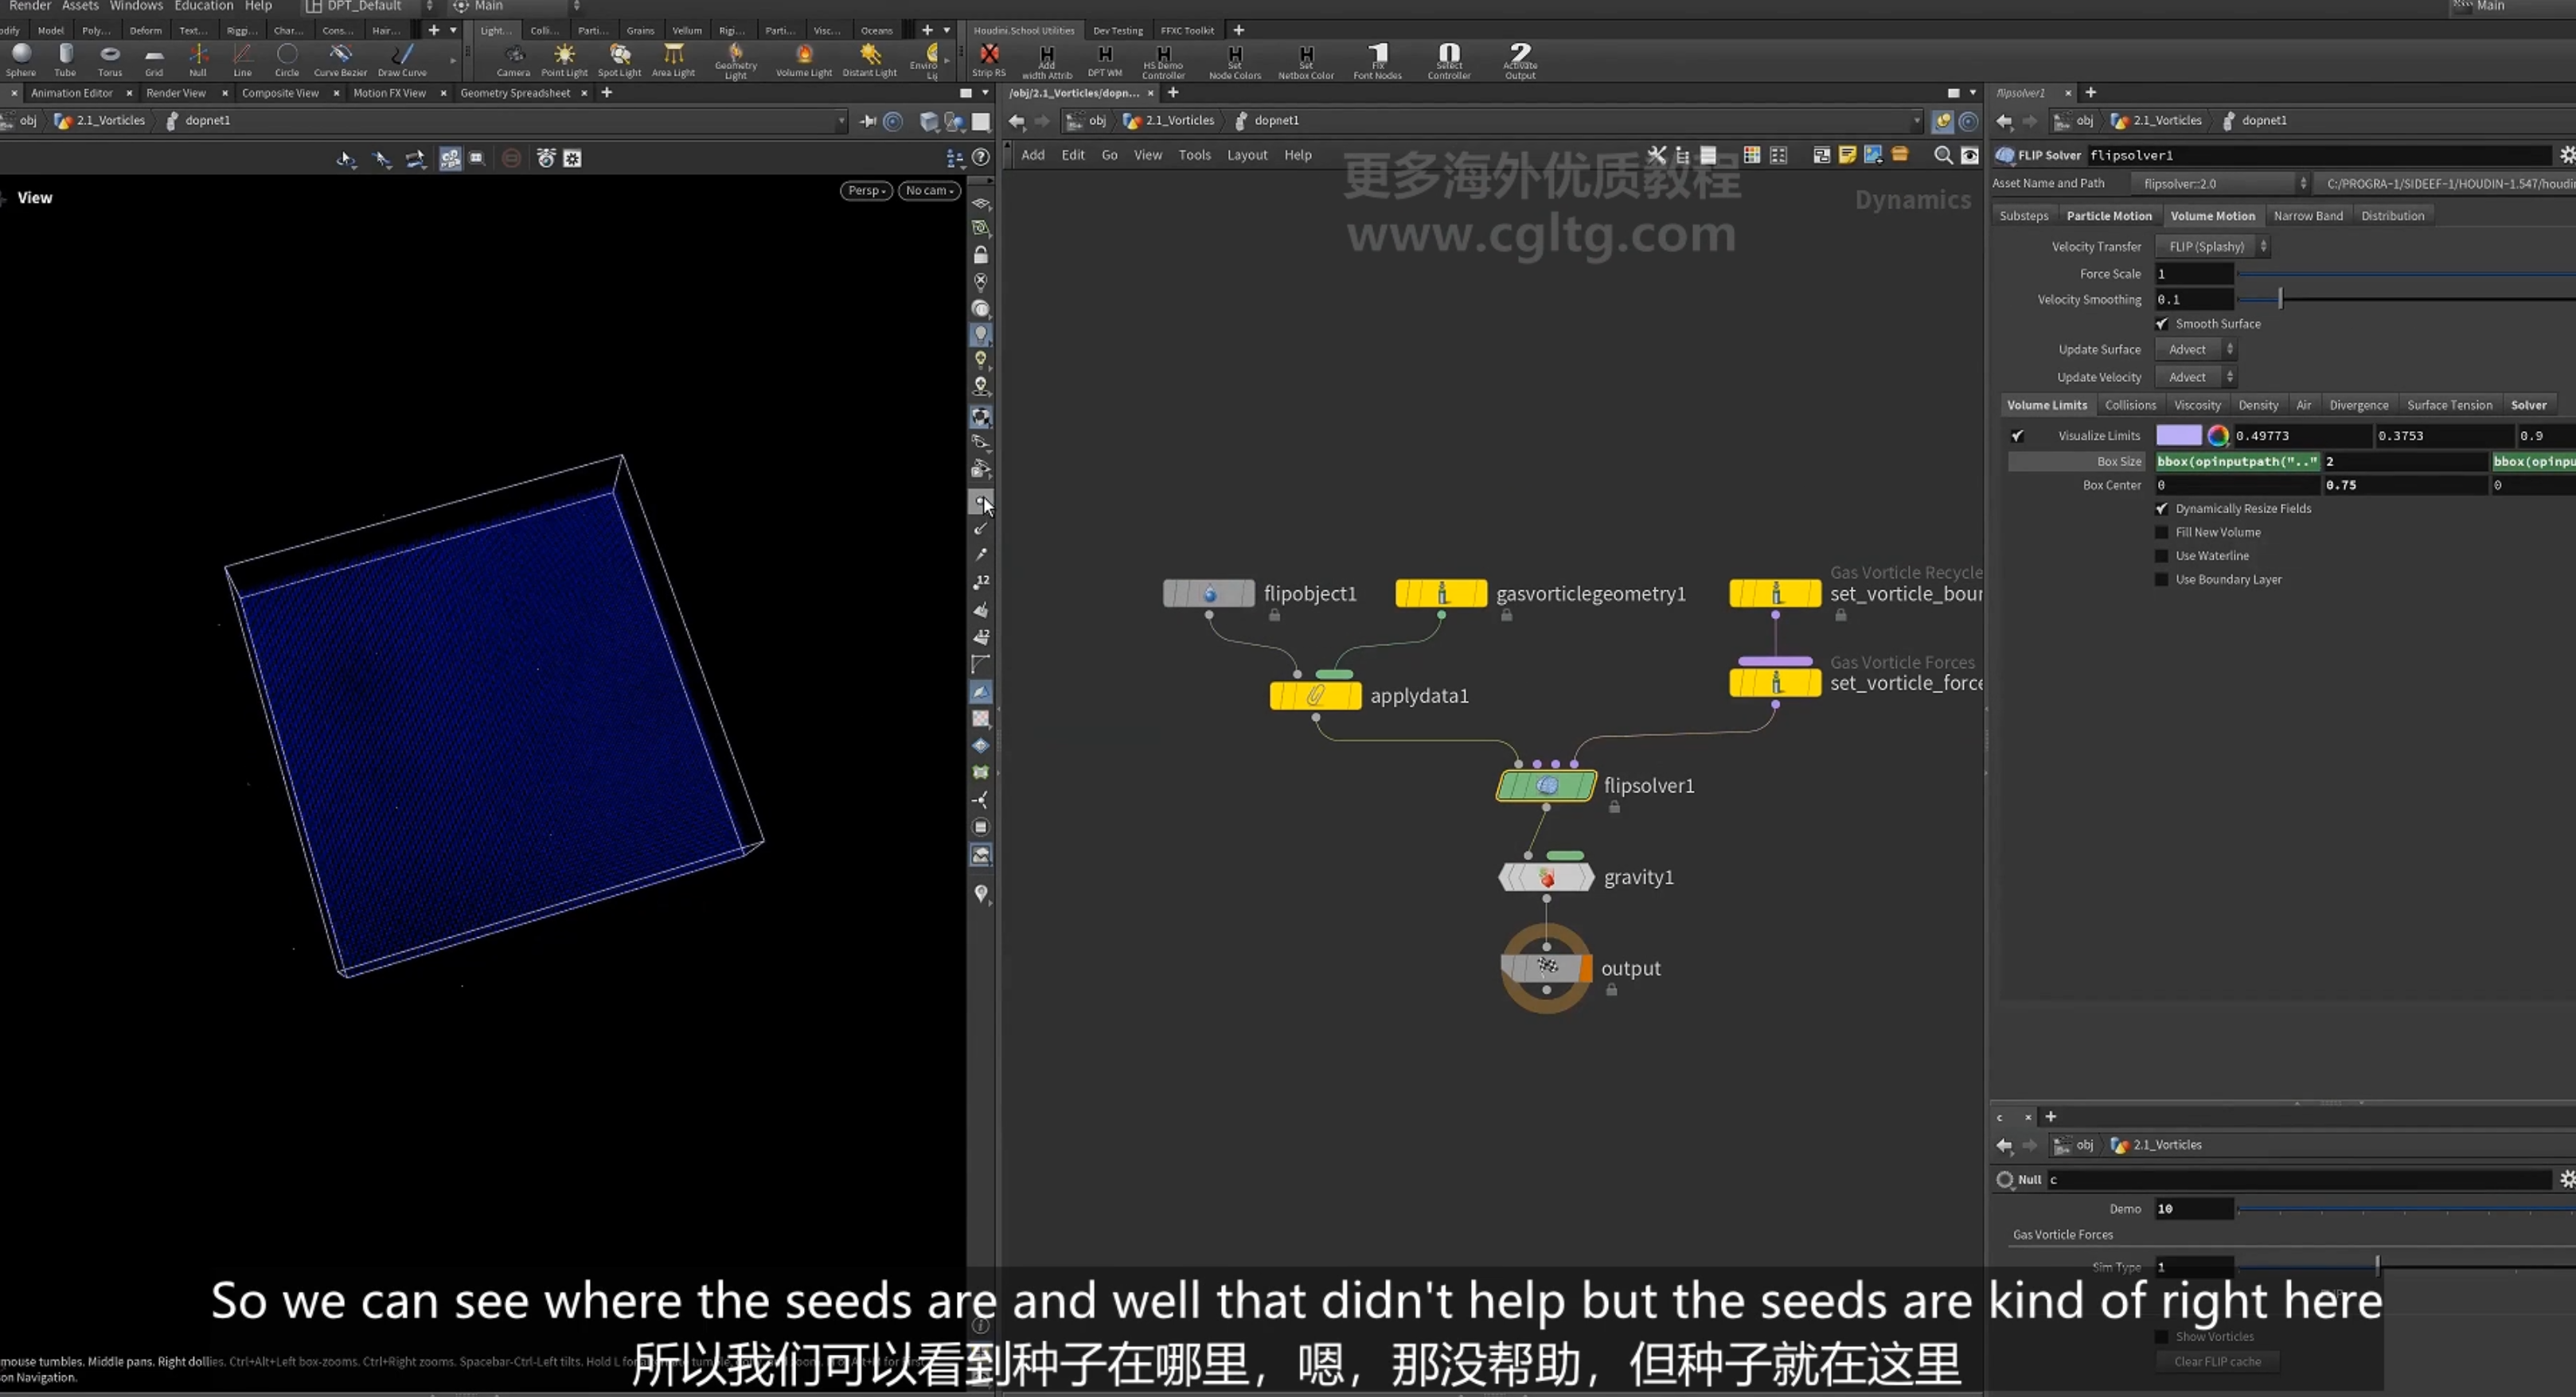The width and height of the screenshot is (2576, 1397).
Task: Open the Persp viewport dropdown
Action: click(866, 191)
